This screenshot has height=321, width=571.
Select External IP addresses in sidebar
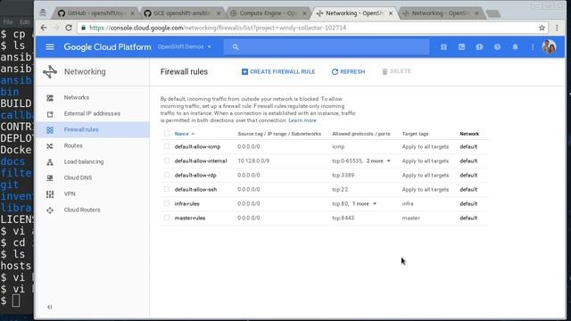(x=92, y=113)
